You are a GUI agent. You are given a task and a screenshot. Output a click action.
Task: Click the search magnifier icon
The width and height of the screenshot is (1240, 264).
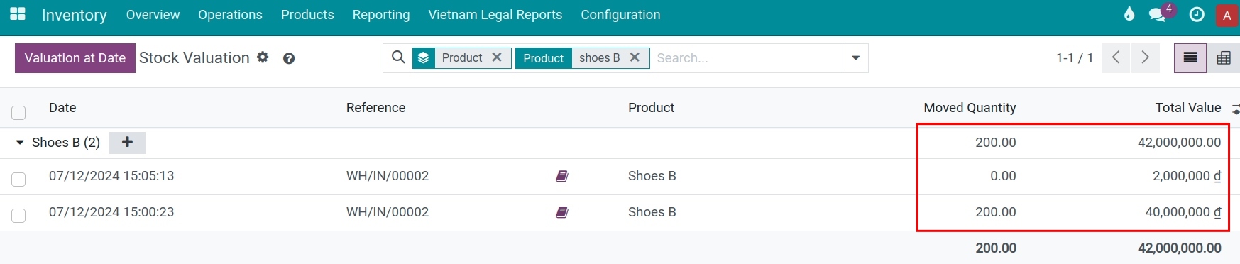pos(398,57)
